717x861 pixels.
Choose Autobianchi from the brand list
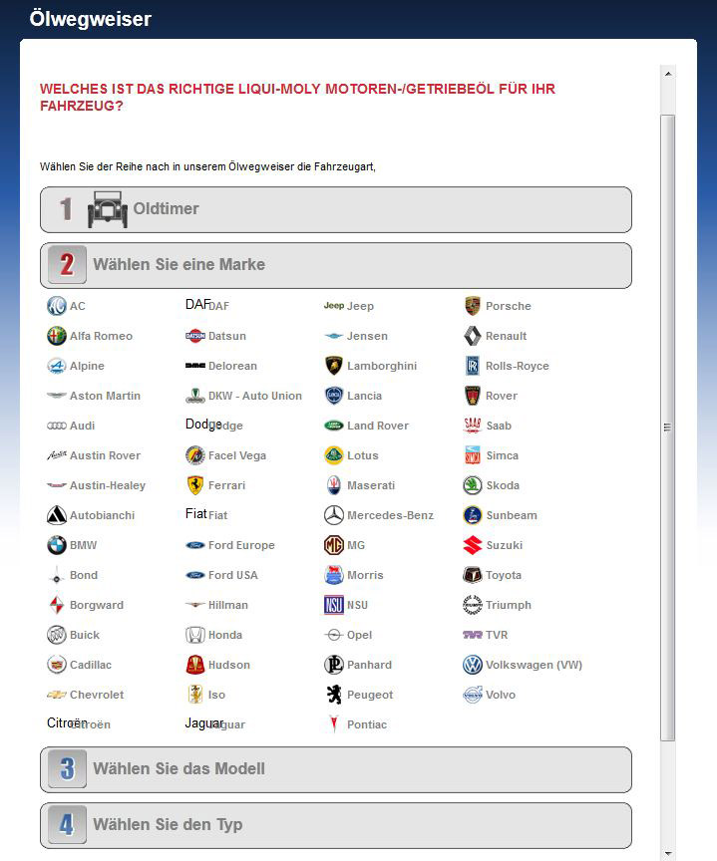tap(102, 515)
